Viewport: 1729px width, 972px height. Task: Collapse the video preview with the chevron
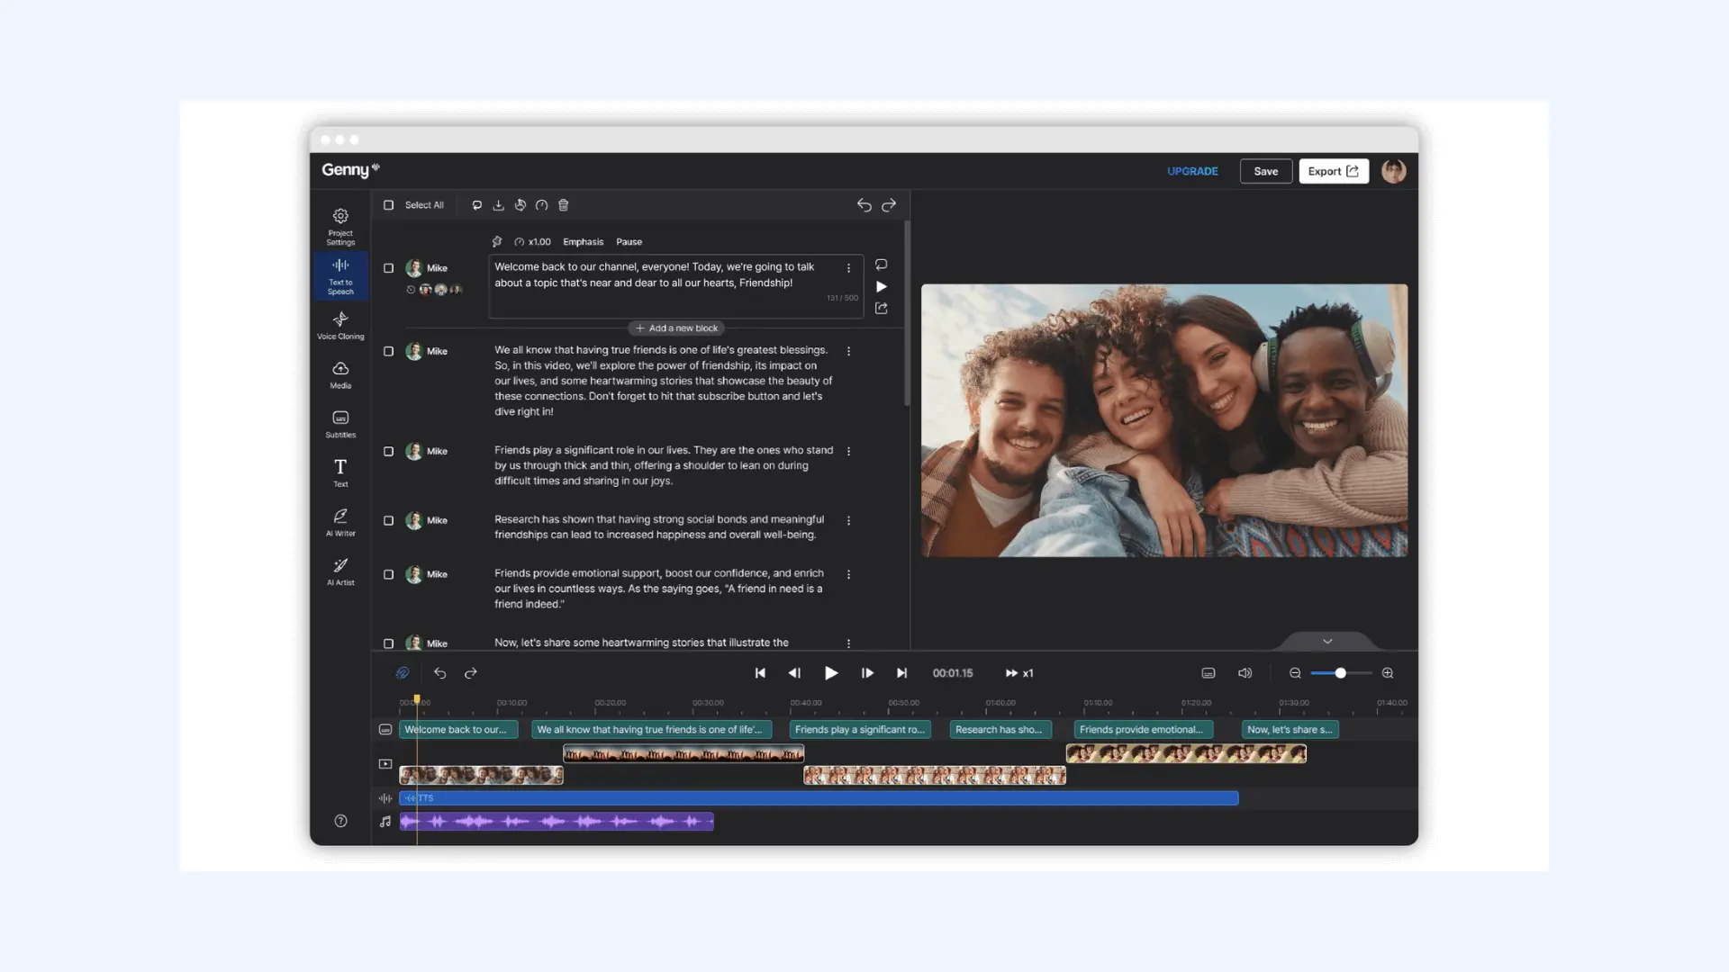1326,641
